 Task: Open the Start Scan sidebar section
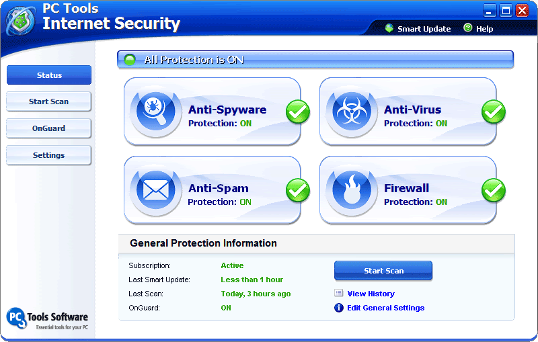point(48,101)
